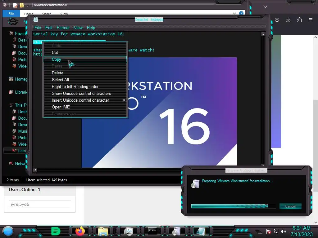The height and width of the screenshot is (238, 318).
Task: Open the Firefox downloads panel
Action: pyautogui.click(x=288, y=20)
